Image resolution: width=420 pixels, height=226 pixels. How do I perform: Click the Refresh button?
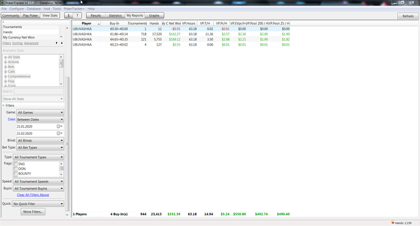pos(407,16)
